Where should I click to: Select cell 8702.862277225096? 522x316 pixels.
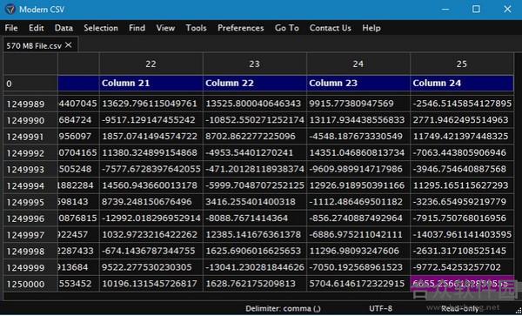pos(254,136)
